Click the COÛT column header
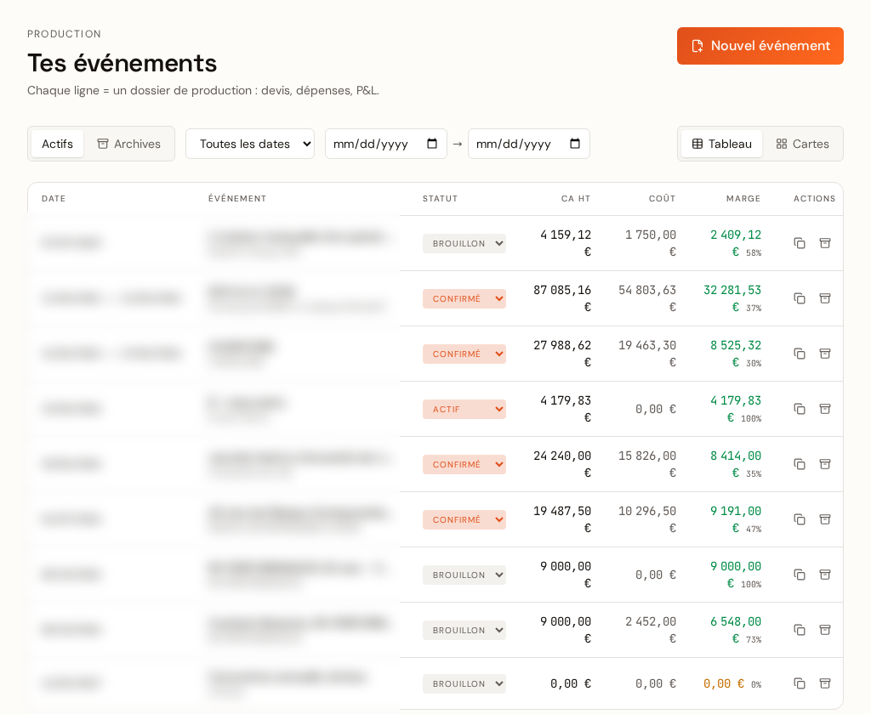871x714 pixels. click(662, 199)
